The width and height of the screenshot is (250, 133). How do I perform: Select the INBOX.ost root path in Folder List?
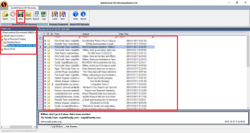coord(18,32)
